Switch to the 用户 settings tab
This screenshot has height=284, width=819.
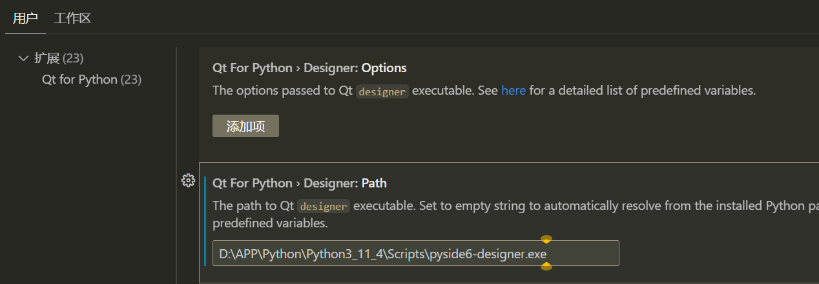25,18
